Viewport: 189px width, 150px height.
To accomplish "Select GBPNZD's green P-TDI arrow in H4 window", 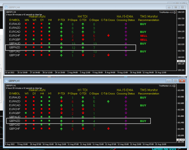I will pyautogui.click(x=61, y=47).
